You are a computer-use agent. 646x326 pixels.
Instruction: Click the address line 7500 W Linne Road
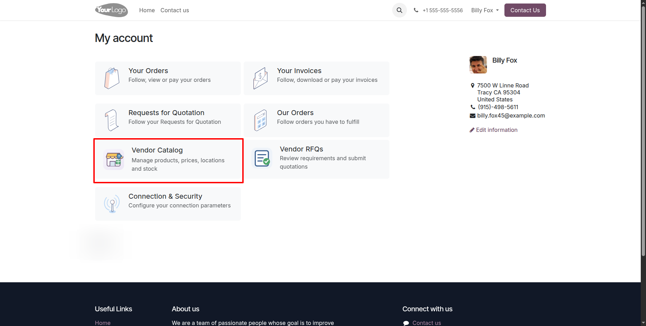503,86
